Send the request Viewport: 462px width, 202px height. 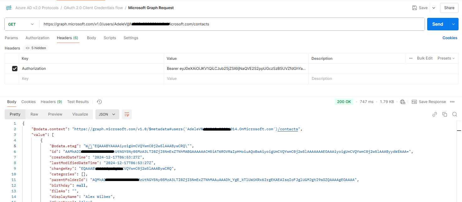(x=438, y=24)
